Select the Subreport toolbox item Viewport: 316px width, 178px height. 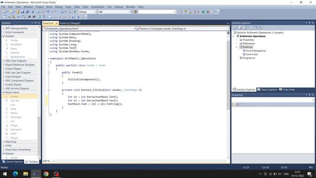coord(16,130)
